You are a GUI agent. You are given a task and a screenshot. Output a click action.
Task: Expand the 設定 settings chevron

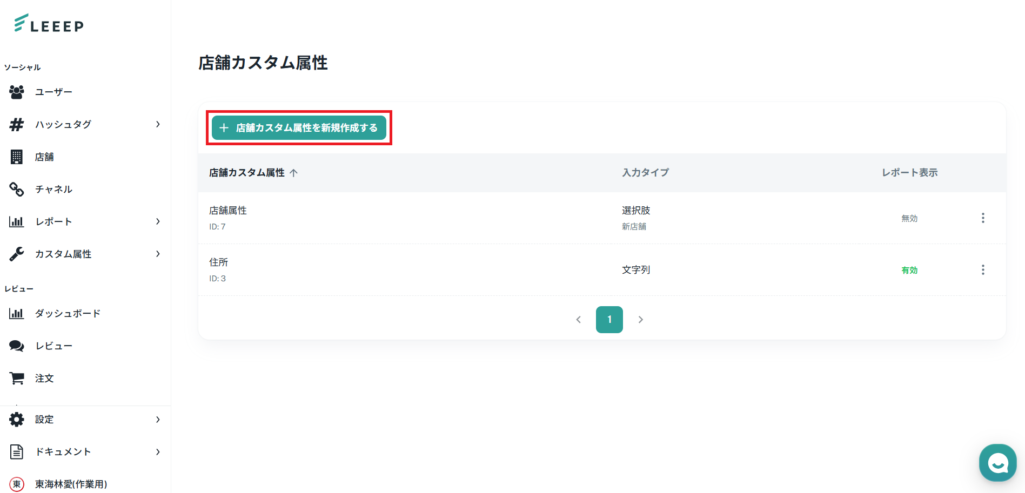(x=158, y=420)
